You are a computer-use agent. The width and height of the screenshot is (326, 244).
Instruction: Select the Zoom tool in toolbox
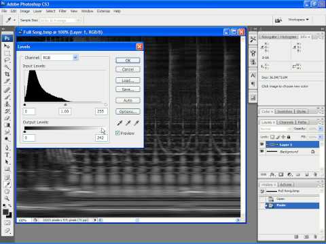(x=7, y=199)
